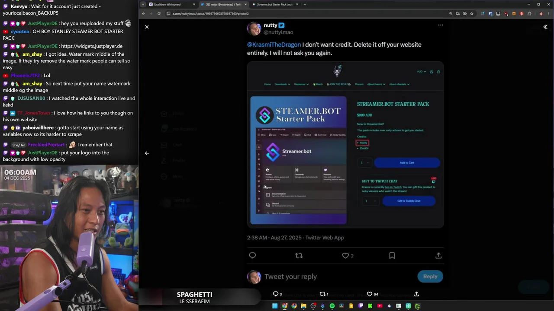This screenshot has height=311, width=554.
Task: Click the x.com address bar URL
Action: [x=210, y=14]
